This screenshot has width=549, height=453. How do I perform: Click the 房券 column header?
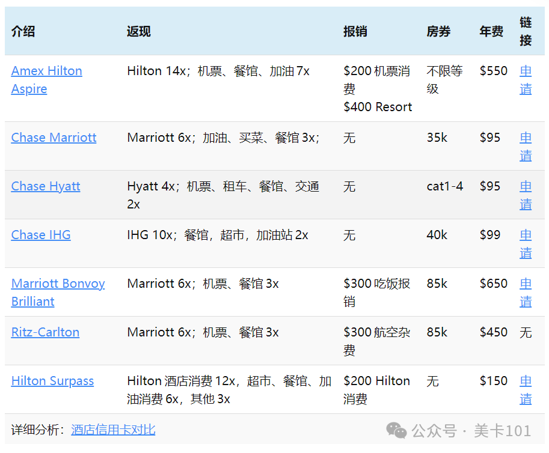click(x=438, y=31)
